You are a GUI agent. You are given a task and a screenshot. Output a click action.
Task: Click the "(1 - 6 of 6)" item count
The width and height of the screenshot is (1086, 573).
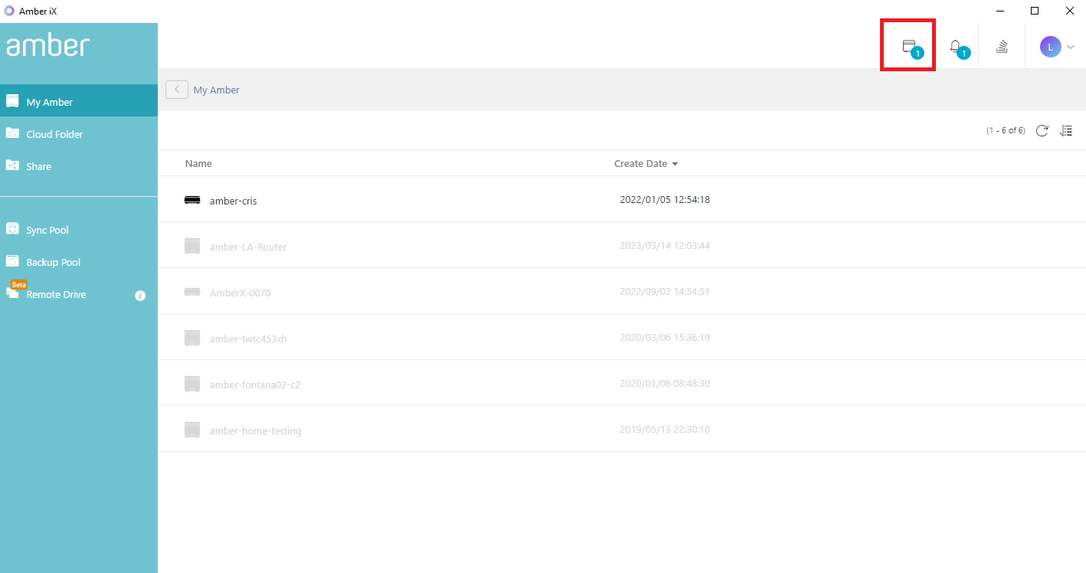tap(1006, 131)
